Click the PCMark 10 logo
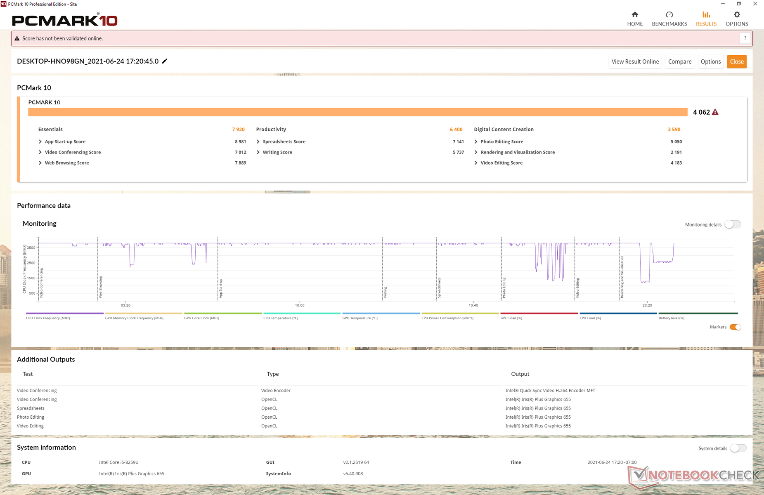This screenshot has height=495, width=764. tap(65, 20)
